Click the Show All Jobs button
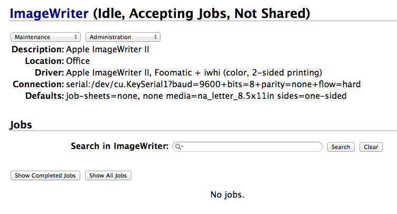 (108, 175)
